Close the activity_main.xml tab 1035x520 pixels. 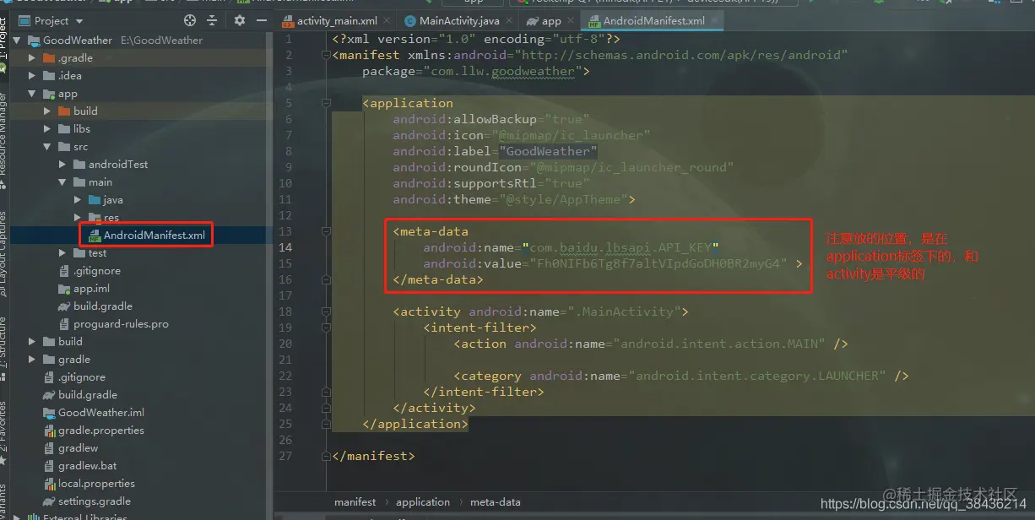(388, 21)
